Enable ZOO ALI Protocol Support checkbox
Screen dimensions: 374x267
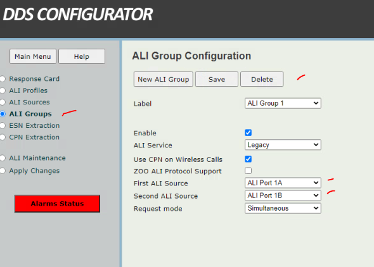(x=248, y=171)
